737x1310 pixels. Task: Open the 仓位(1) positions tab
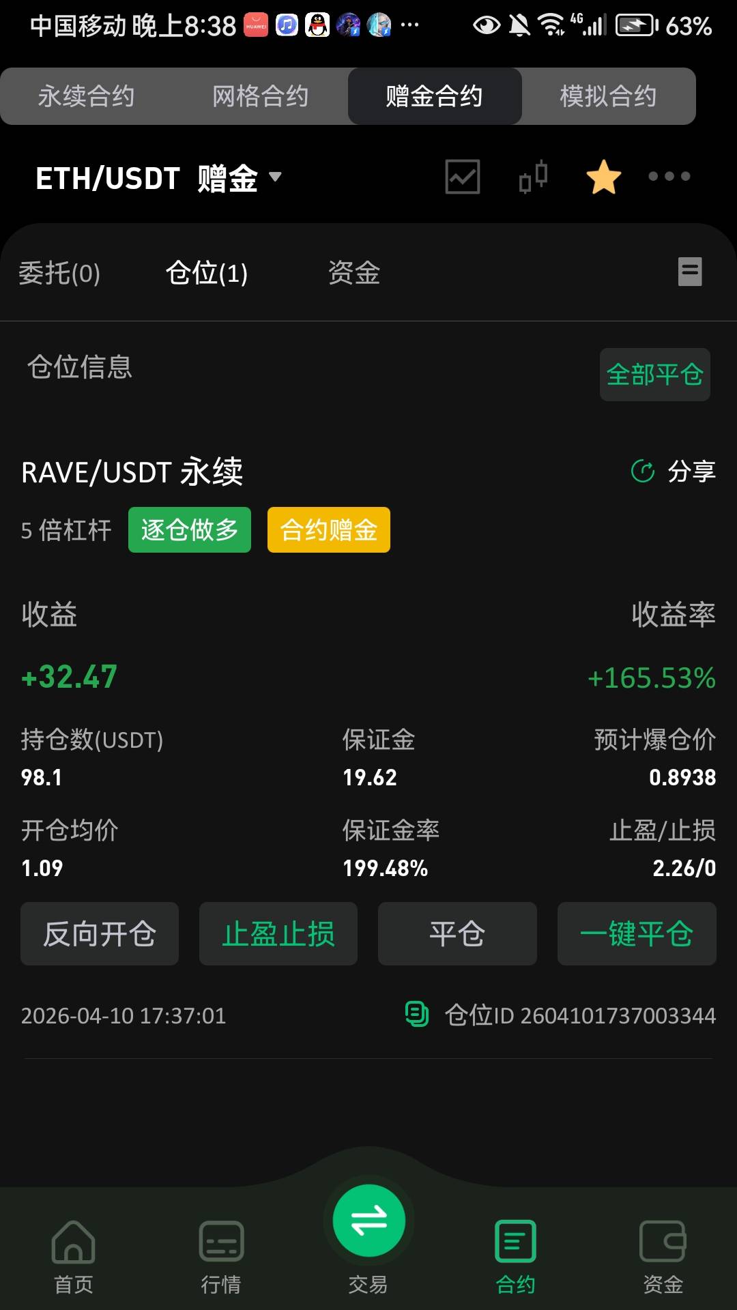tap(207, 273)
